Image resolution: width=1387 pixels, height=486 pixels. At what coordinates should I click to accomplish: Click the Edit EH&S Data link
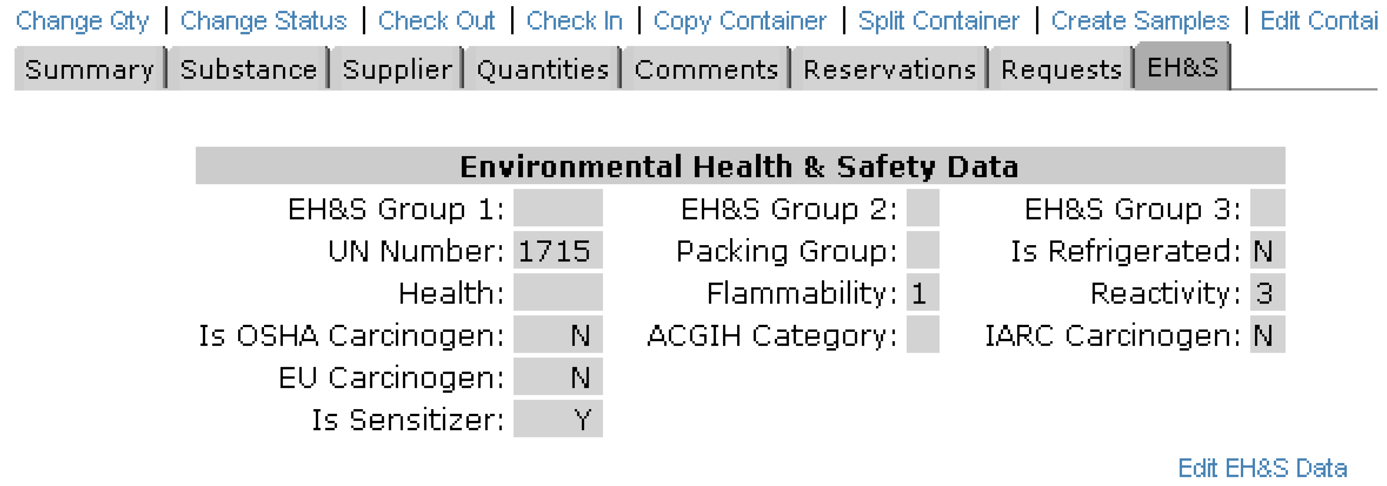click(1262, 468)
